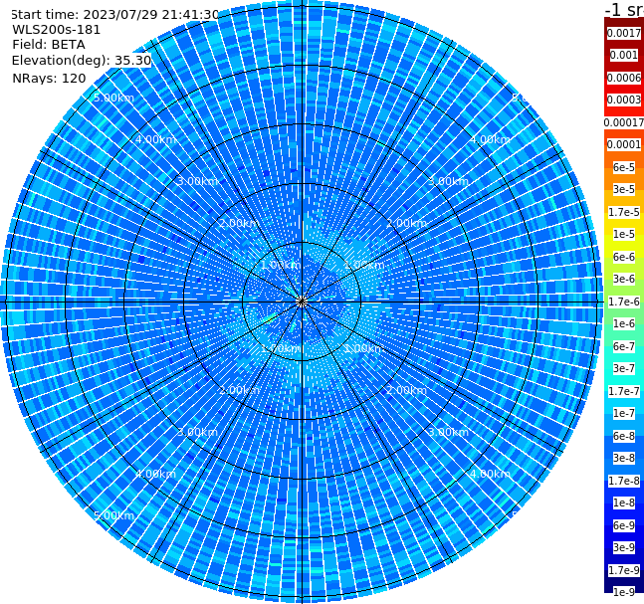Pick the northwest 3.00km ring label

click(x=197, y=181)
